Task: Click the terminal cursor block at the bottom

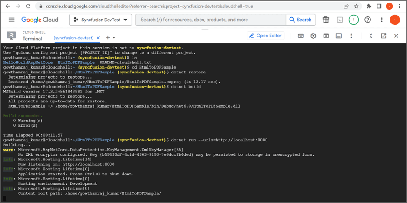Action: (x=5, y=198)
